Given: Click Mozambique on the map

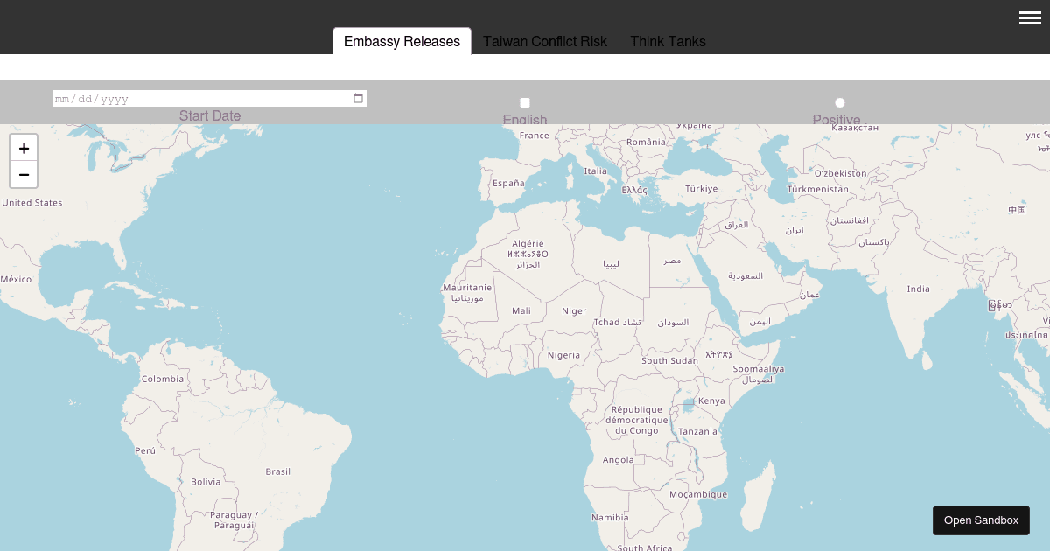Looking at the screenshot, I should 697,494.
